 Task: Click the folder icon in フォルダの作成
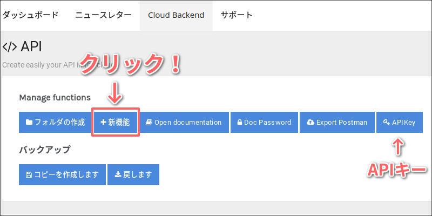[29, 122]
